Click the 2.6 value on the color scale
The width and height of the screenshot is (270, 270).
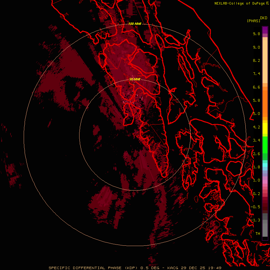[256, 154]
